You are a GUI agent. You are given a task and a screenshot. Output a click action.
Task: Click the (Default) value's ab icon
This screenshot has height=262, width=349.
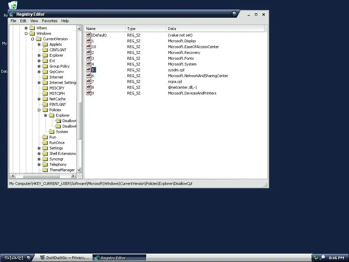89,35
